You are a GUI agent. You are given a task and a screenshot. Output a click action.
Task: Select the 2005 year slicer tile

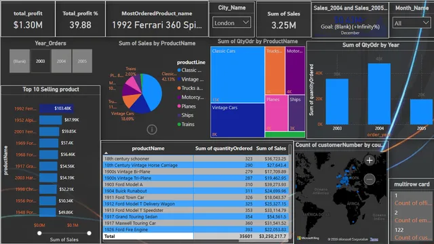click(82, 61)
